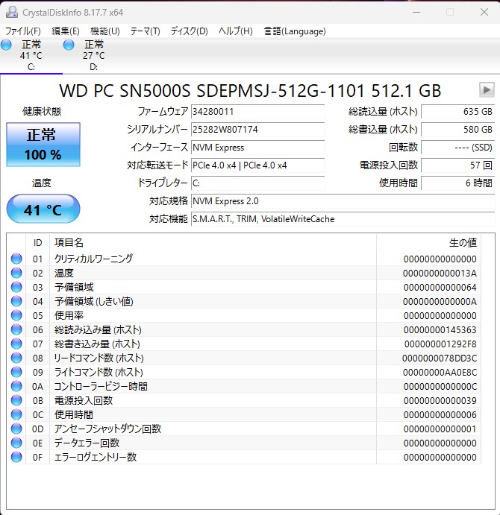Open the 機能(U) menu
This screenshot has width=500, height=515.
pos(104,31)
